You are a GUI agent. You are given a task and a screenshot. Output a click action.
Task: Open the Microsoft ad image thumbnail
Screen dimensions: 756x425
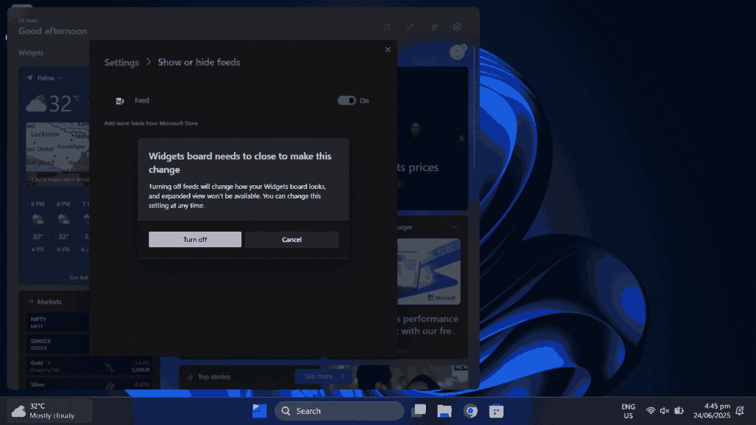429,272
